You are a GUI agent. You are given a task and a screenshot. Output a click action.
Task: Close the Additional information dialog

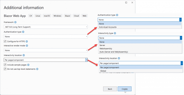click(x=132, y=3)
